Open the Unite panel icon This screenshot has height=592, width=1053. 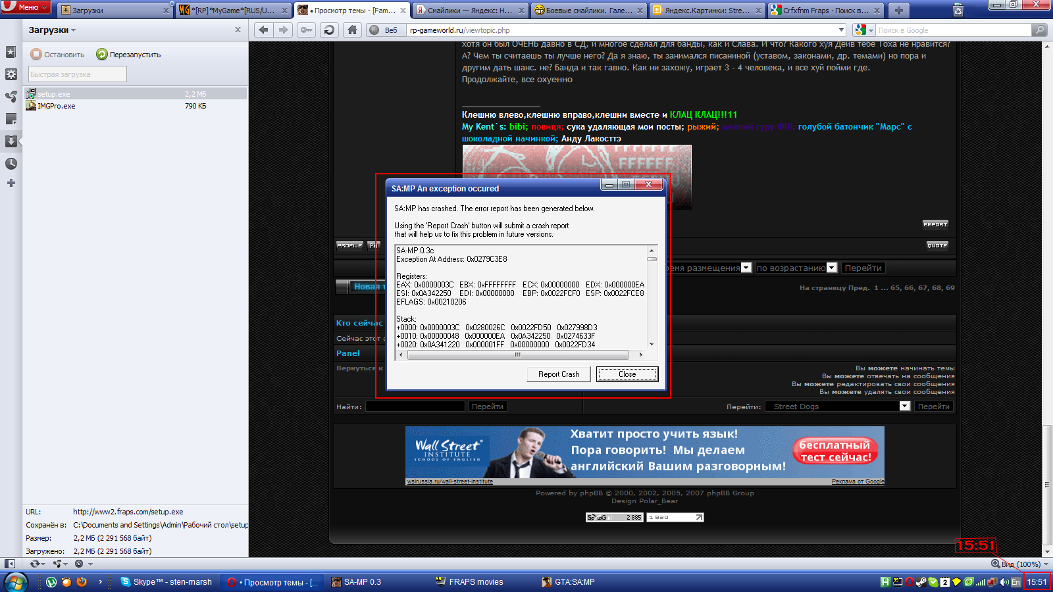(11, 97)
